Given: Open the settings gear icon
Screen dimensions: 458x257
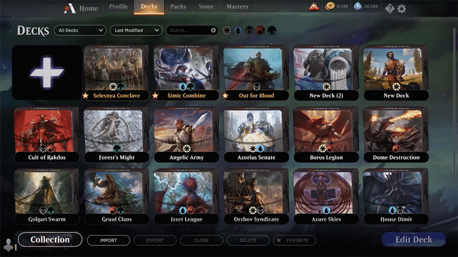Looking at the screenshot, I should [x=402, y=9].
